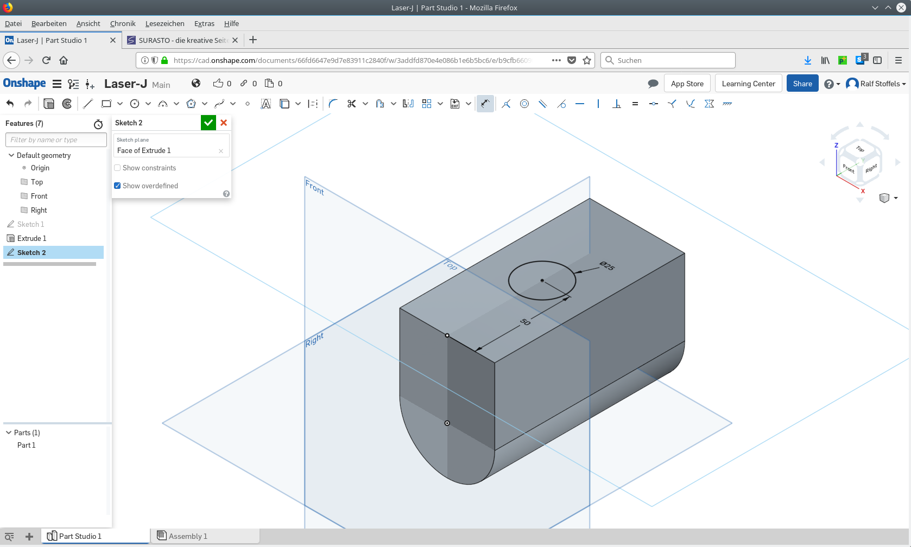
Task: Select the Sketch fillet tool
Action: point(333,104)
